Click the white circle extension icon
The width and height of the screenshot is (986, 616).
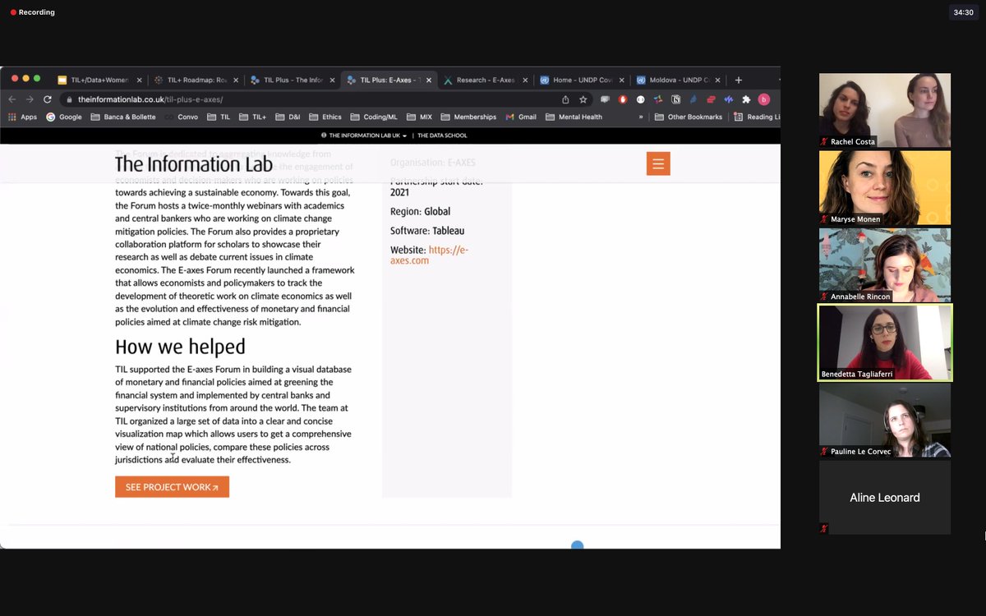[641, 99]
